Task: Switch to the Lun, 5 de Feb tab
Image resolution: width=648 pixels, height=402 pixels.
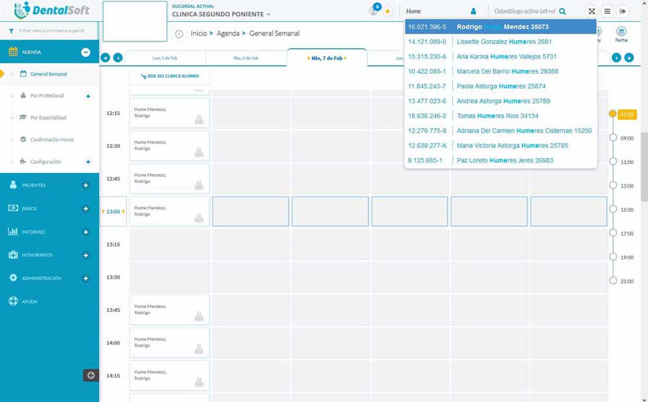Action: tap(165, 58)
